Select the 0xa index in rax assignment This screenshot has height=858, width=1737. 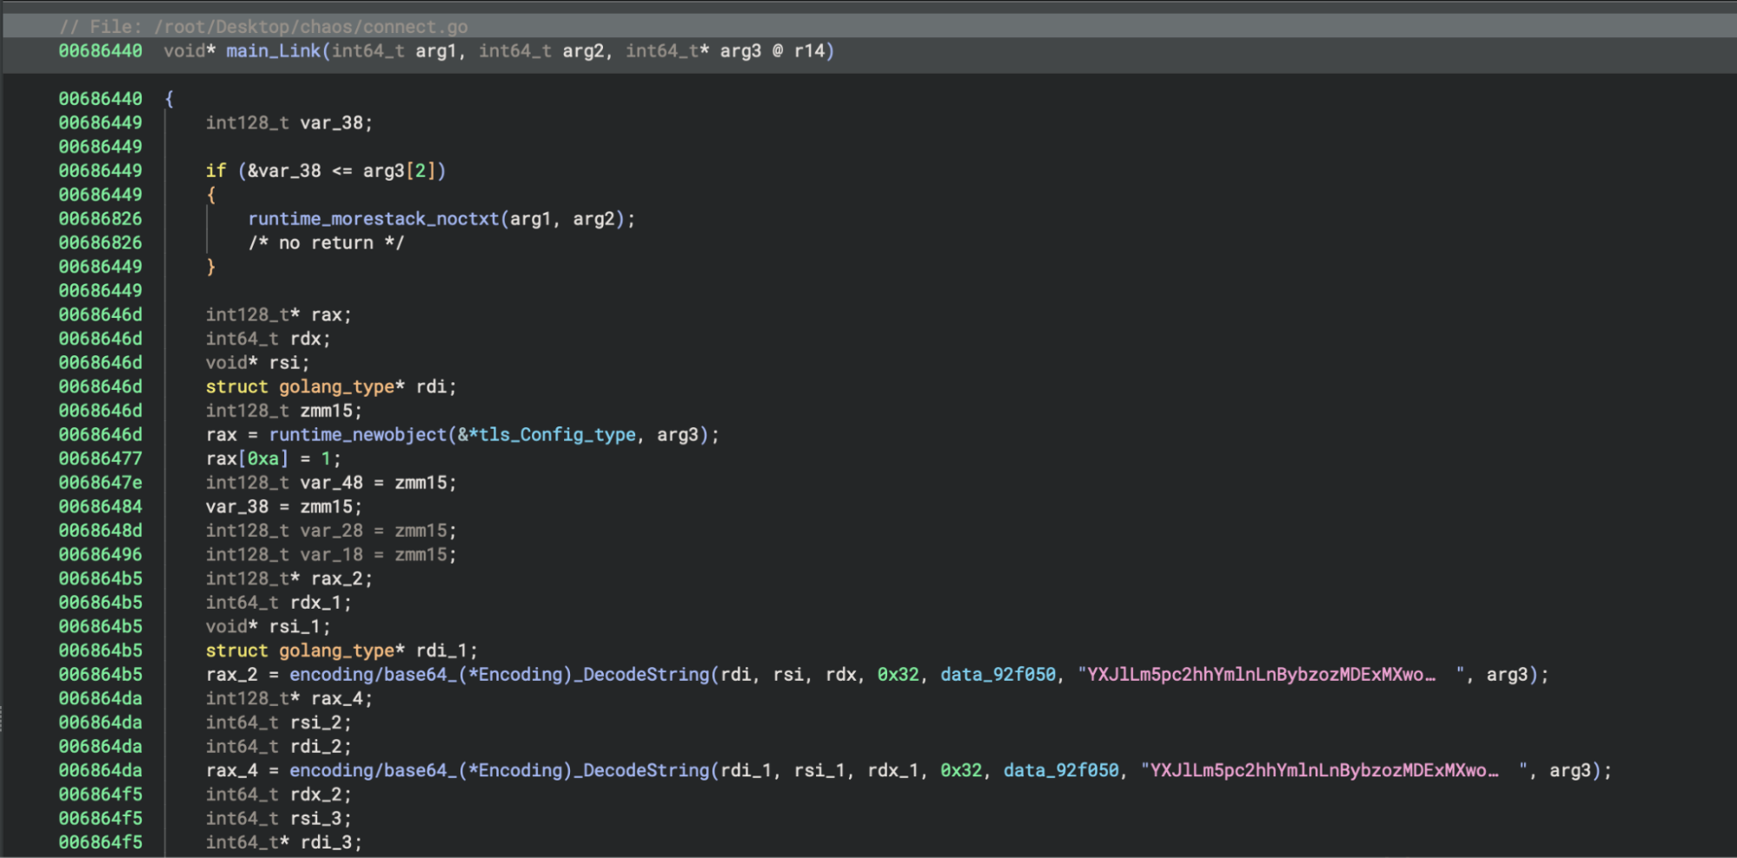point(262,459)
